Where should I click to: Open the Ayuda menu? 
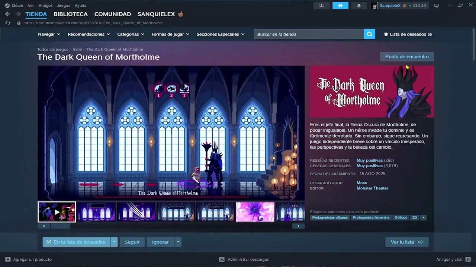[x=80, y=6]
